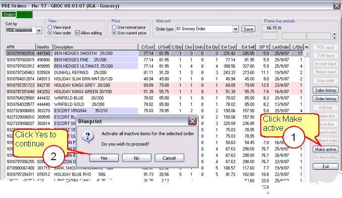The height and width of the screenshot is (198, 342).
Task: Click the Auto order button
Action: pyautogui.click(x=326, y=80)
